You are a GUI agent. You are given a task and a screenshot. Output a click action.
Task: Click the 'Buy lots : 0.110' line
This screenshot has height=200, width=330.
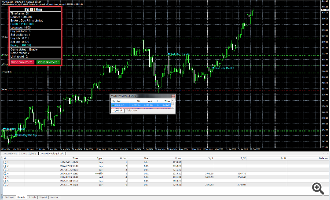tap(20, 38)
